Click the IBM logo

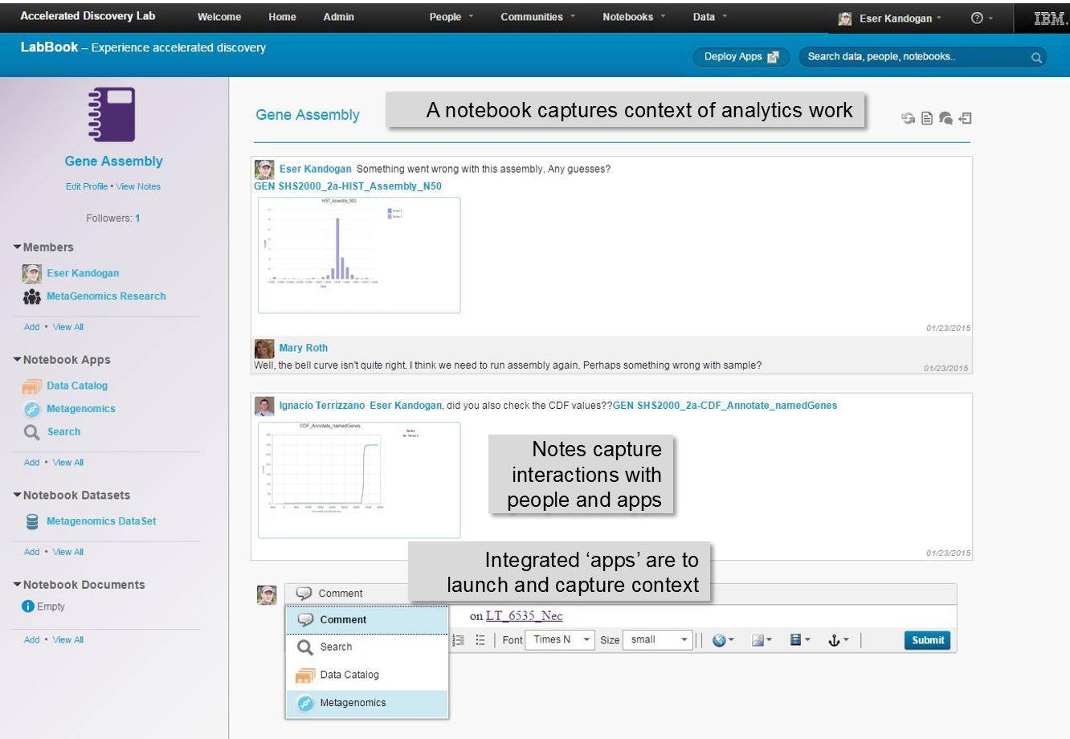pos(1049,18)
